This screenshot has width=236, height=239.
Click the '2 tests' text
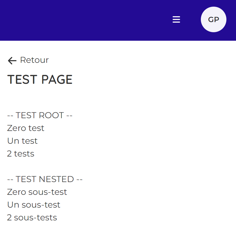(21, 154)
